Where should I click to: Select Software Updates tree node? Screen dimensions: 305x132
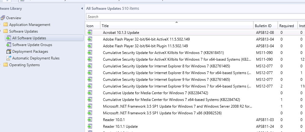[24, 31]
